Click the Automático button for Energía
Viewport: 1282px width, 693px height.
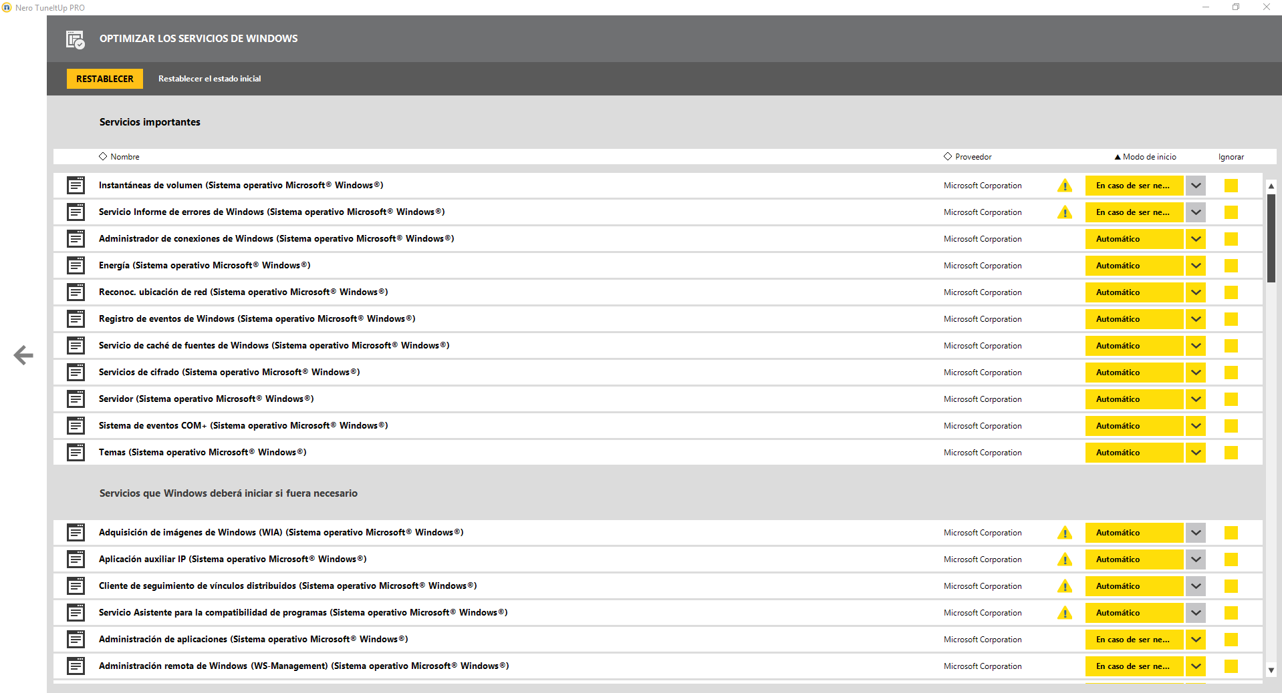[x=1134, y=266]
